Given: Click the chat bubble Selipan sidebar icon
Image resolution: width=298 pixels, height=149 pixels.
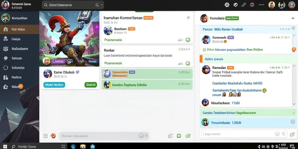Looking at the screenshot, I should [6, 58].
